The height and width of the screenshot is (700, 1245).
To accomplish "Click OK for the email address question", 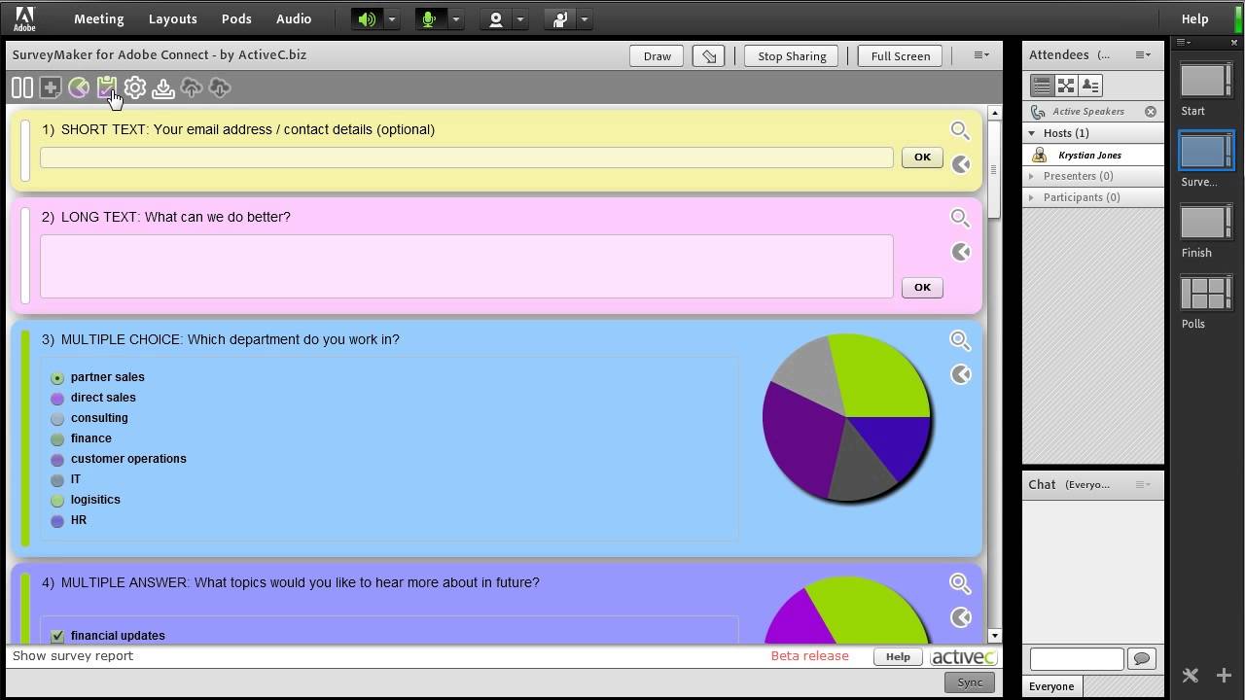I will click(922, 157).
